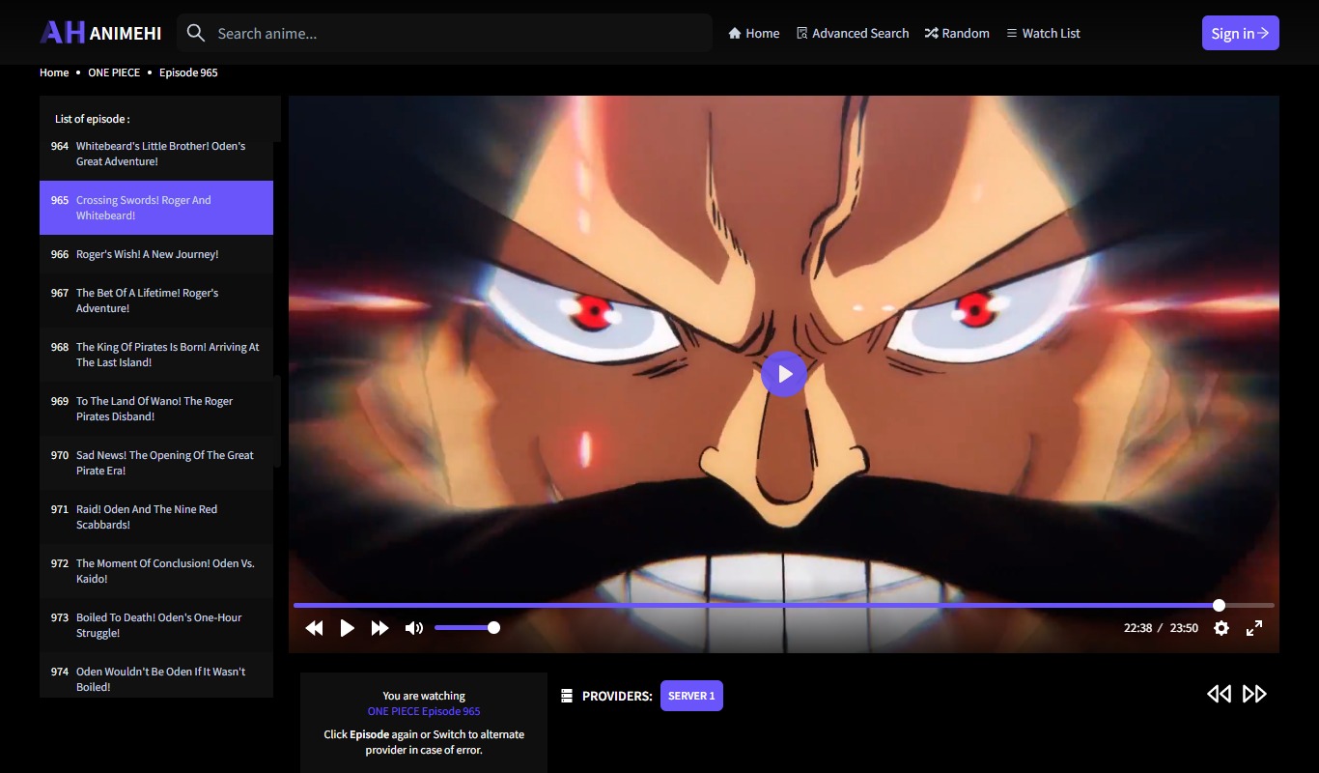Open the Watch List
1319x773 pixels.
(x=1043, y=33)
